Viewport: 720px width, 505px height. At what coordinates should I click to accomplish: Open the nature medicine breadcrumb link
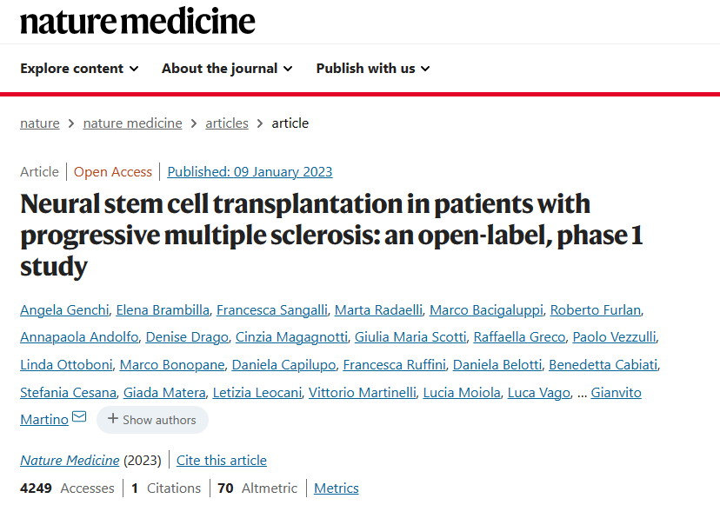[x=132, y=123]
